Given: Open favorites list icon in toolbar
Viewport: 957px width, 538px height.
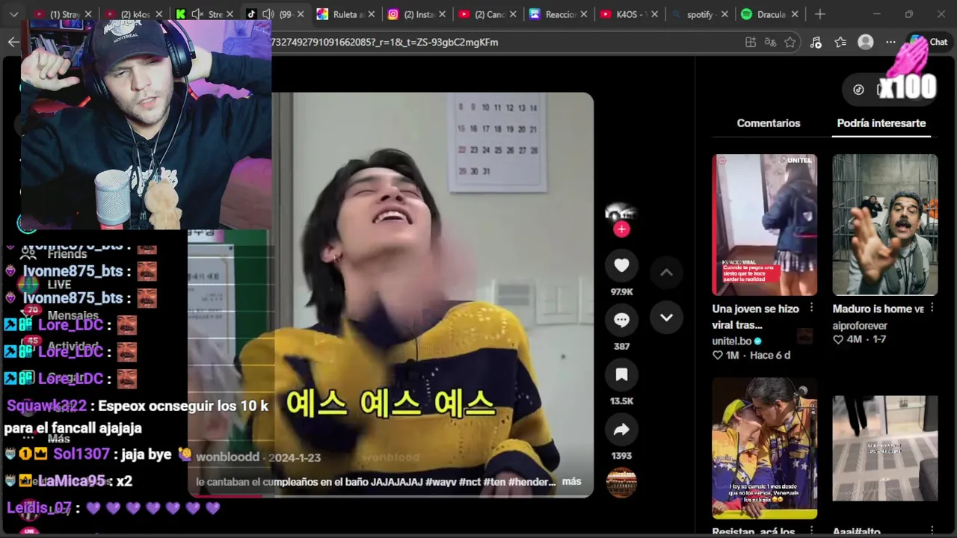Looking at the screenshot, I should 840,43.
